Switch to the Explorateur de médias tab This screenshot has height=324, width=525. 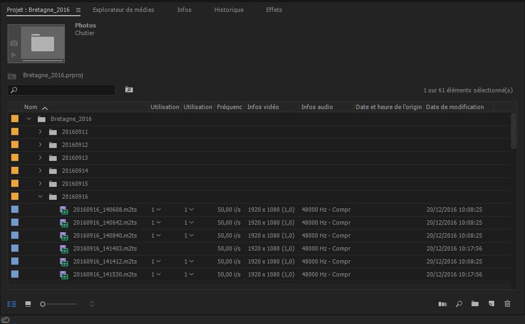[x=123, y=10]
